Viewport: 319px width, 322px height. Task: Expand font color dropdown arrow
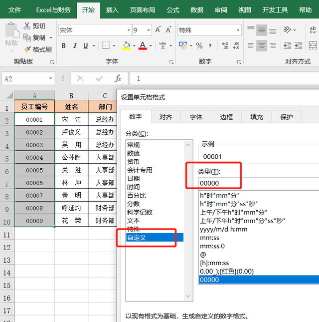151,45
